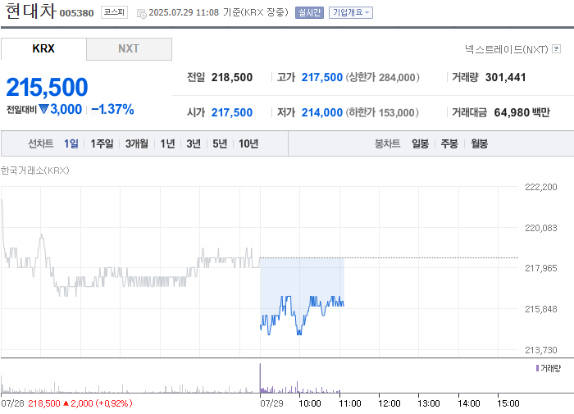Click the 시가 value 217,500

(232, 112)
